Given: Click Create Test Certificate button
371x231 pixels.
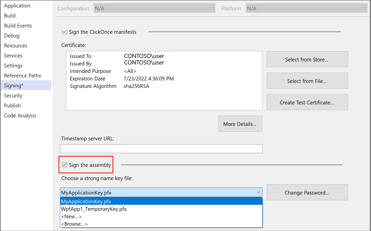Looking at the screenshot, I should click(x=307, y=102).
